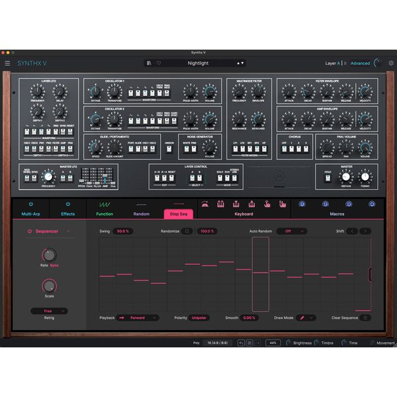Image resolution: width=397 pixels, height=397 pixels.
Task: Open the Macros section tab
Action: (337, 214)
